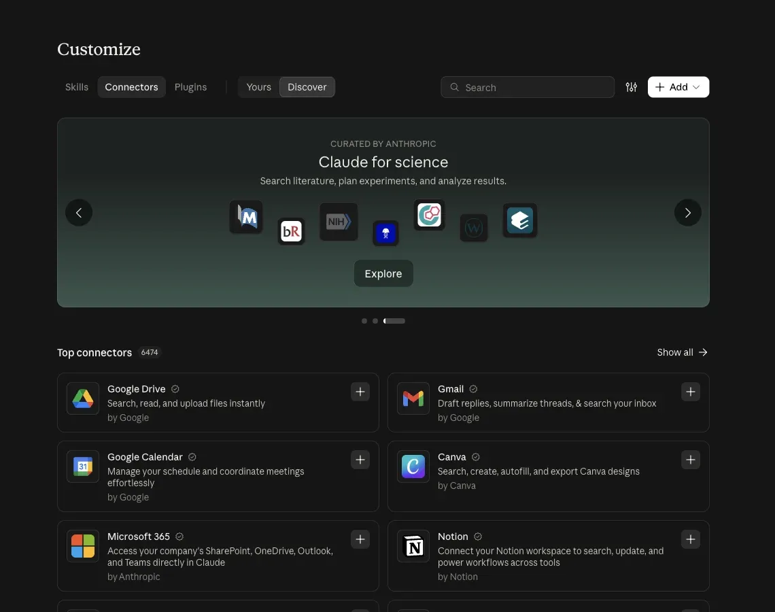Add the Notion connector
This screenshot has width=775, height=612.
(691, 539)
